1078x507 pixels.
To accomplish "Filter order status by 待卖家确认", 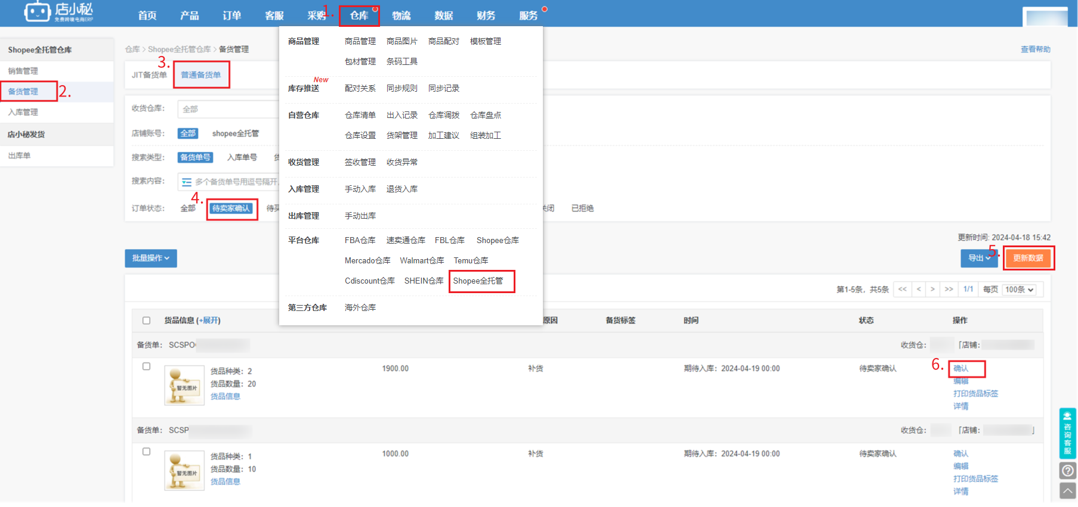I will click(x=231, y=209).
